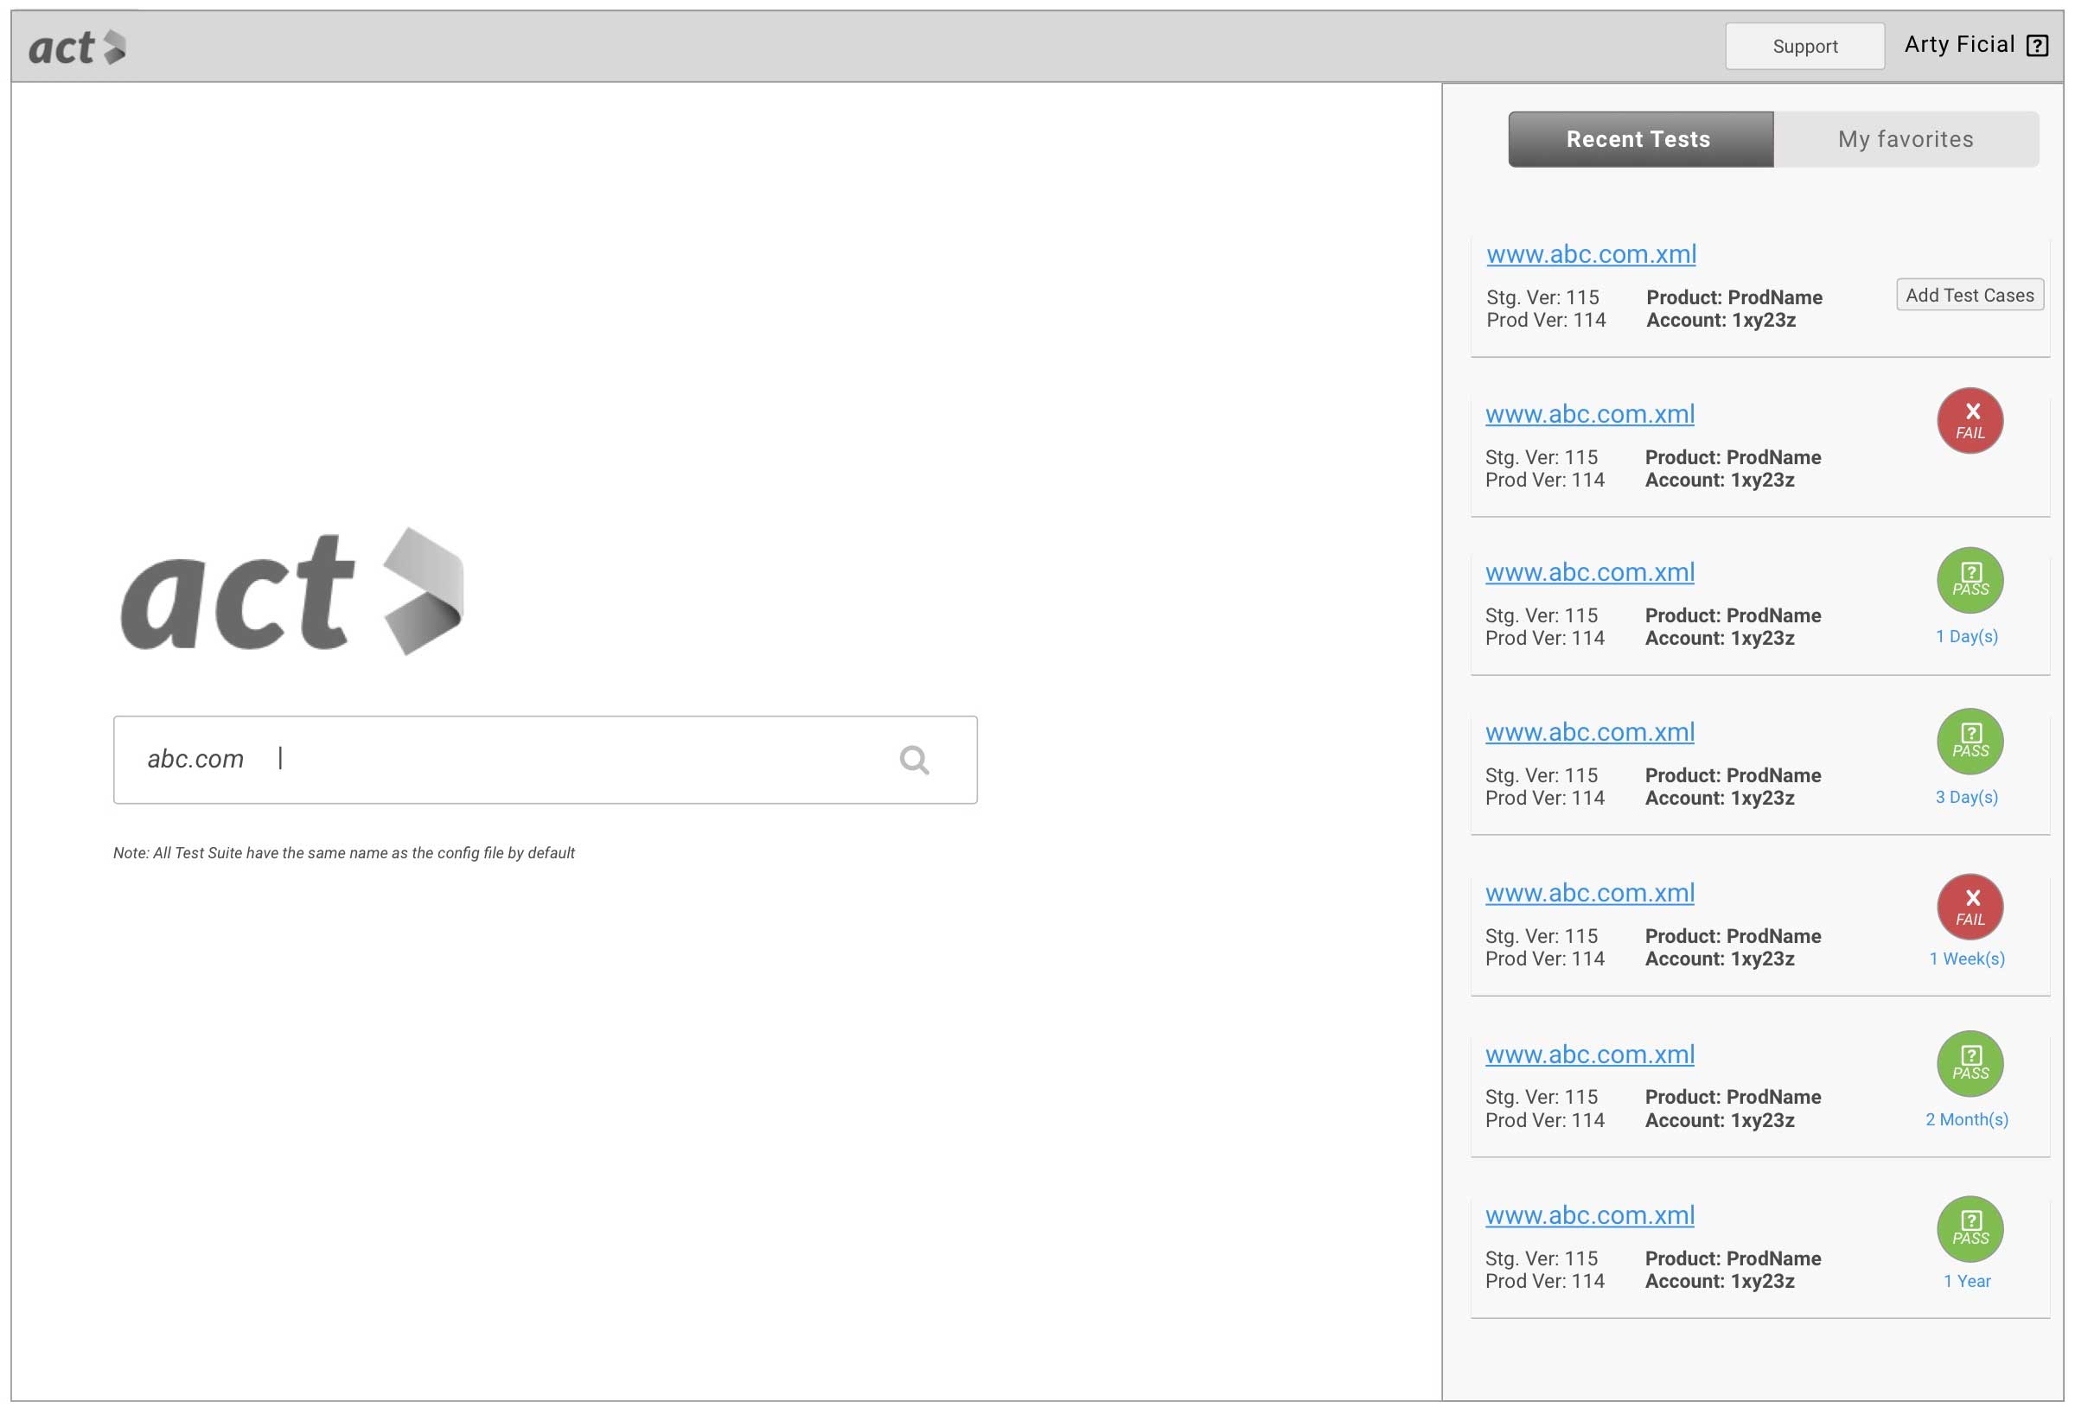The image size is (2075, 1427).
Task: Click the FAIL badge without time label
Action: tap(1969, 420)
